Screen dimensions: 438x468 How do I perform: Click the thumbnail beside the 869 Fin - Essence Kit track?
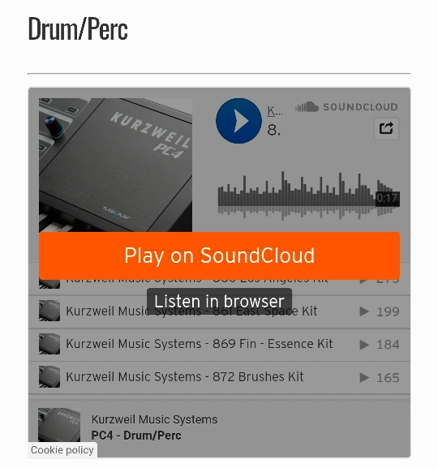point(49,344)
